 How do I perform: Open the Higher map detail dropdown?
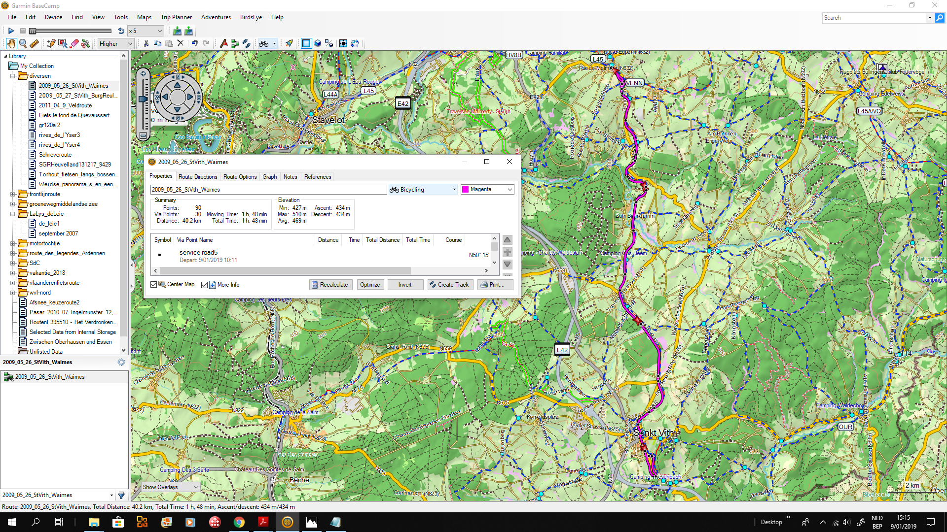point(116,44)
